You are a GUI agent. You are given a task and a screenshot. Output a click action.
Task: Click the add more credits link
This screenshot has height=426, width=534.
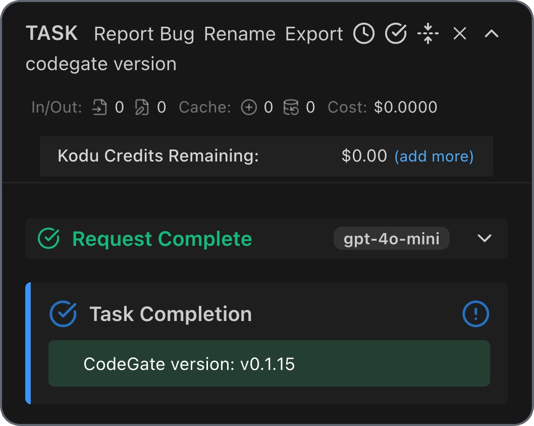[x=434, y=156]
